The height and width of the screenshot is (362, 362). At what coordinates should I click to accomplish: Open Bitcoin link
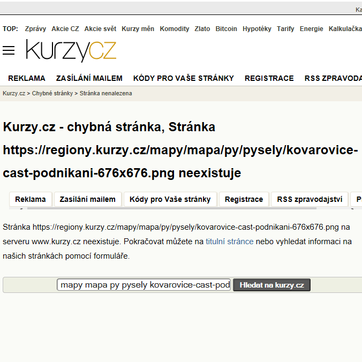(x=226, y=29)
